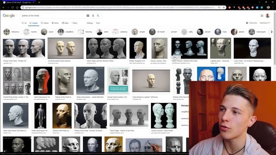Bookmark this page with the star icon
The height and width of the screenshot is (155, 276).
[224, 8]
